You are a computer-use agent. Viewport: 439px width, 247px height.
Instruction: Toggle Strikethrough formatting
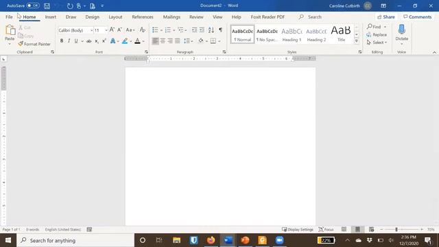tap(88, 41)
